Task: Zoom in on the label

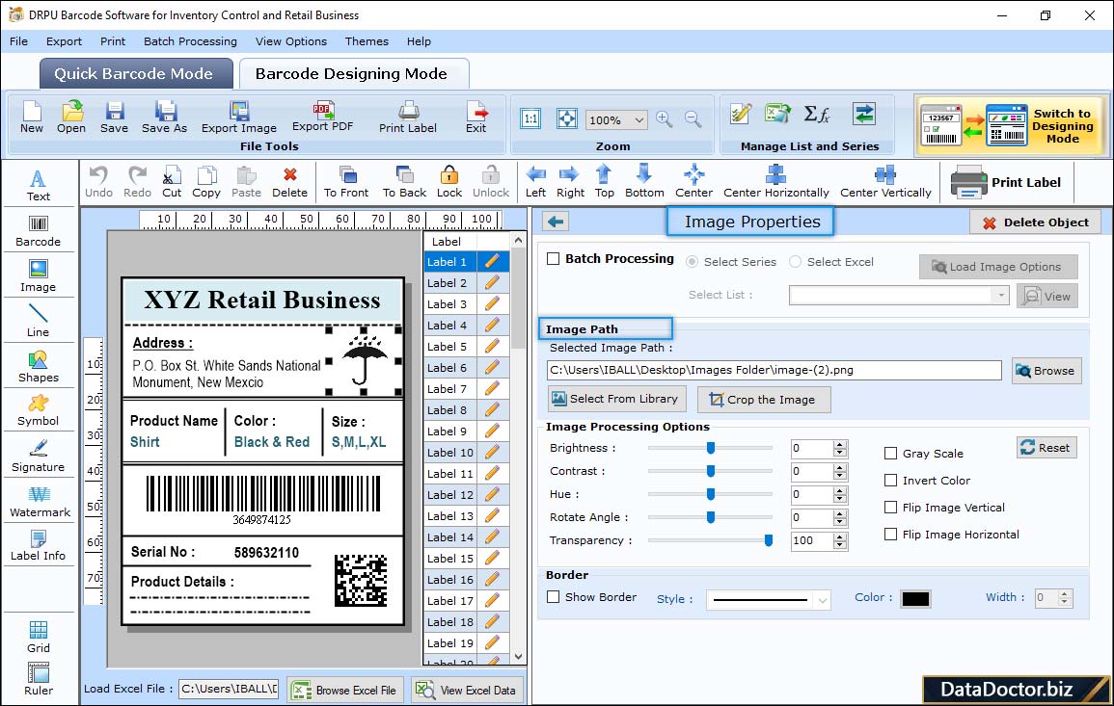Action: [x=665, y=119]
